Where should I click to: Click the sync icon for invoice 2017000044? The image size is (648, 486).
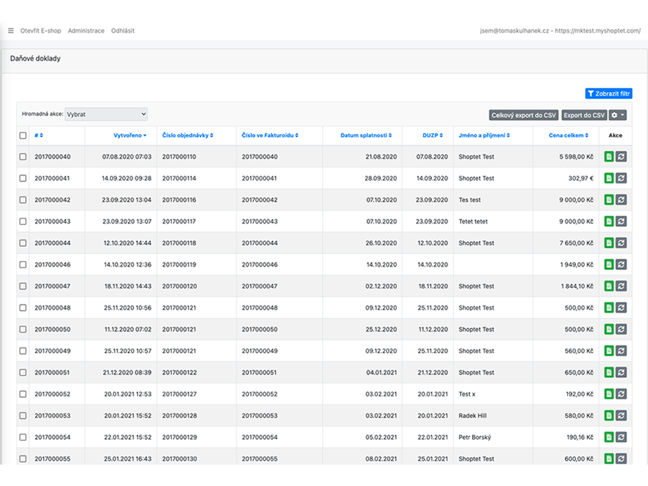pyautogui.click(x=621, y=243)
